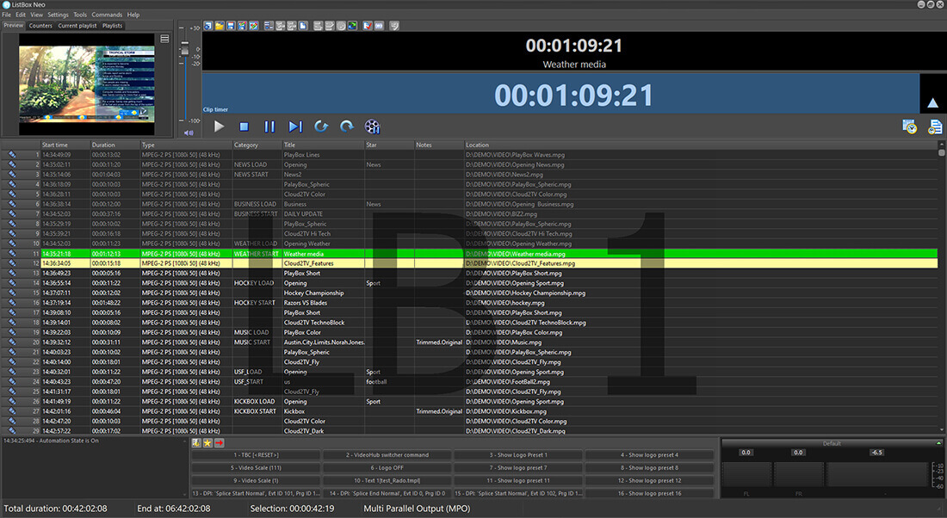Open the calendar clock scheduler icon

(910, 126)
